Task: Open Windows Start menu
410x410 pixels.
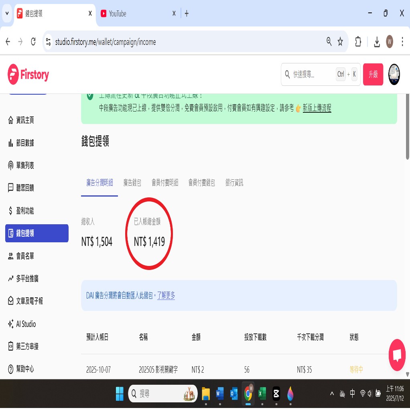Action: coord(120,394)
